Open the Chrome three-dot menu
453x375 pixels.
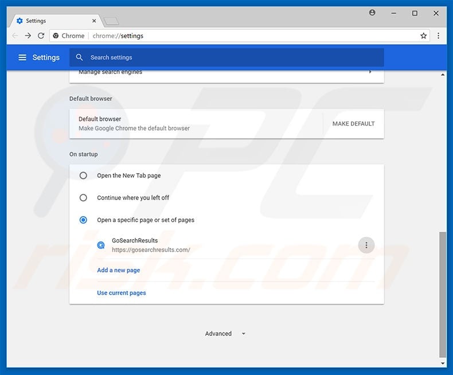point(438,36)
